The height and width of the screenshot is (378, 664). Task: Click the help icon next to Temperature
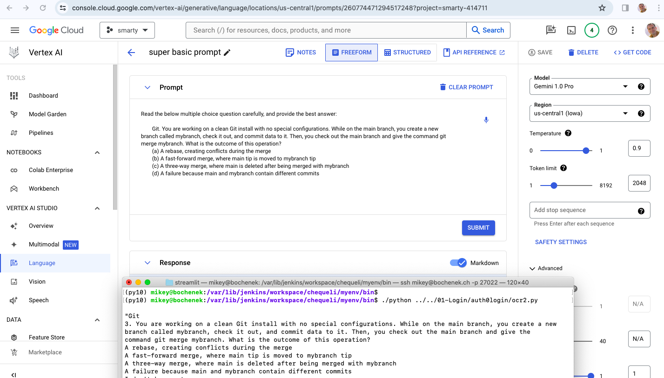(568, 133)
